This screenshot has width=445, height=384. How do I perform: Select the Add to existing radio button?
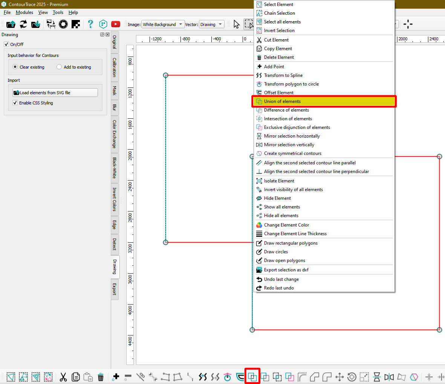[59, 67]
